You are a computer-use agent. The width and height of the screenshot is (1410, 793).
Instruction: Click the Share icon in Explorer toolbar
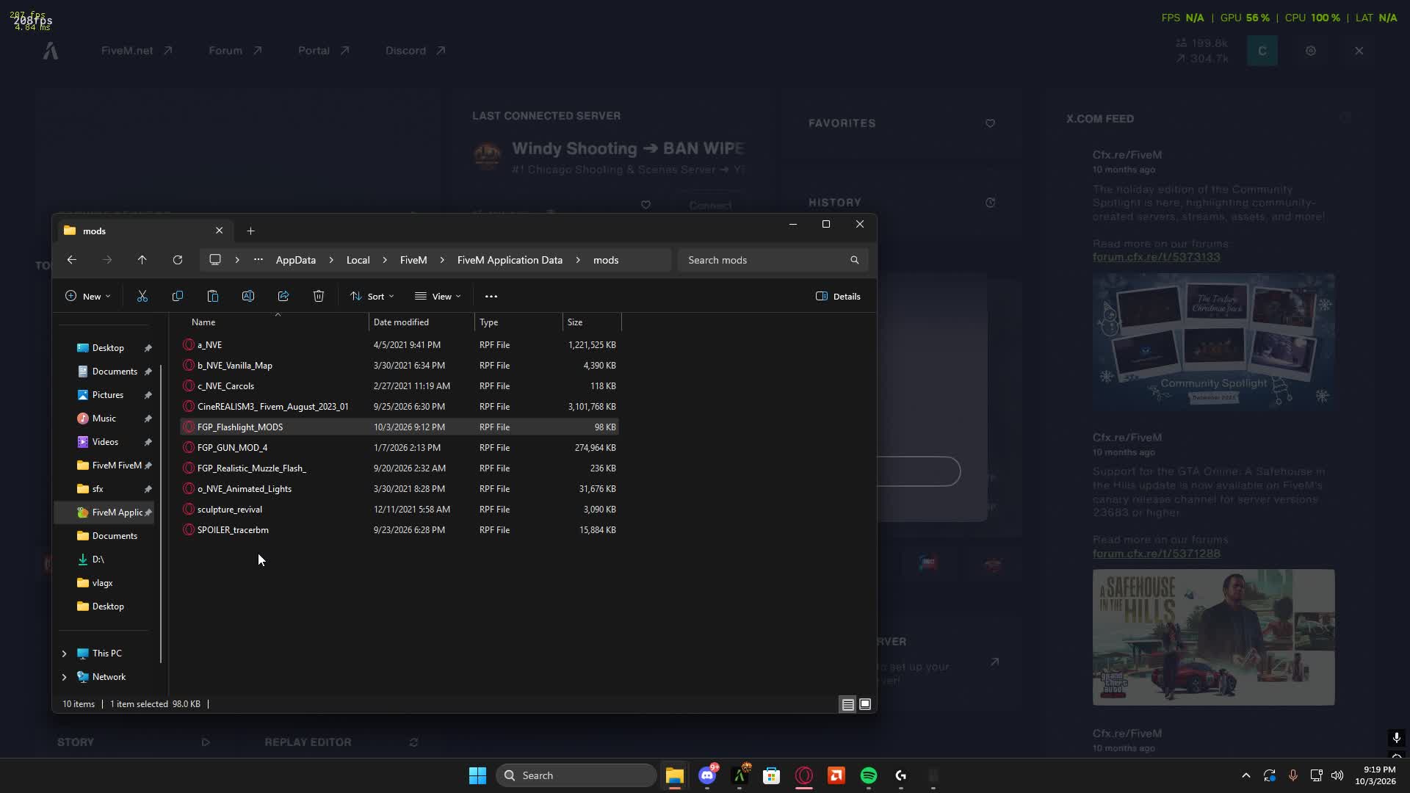(283, 296)
